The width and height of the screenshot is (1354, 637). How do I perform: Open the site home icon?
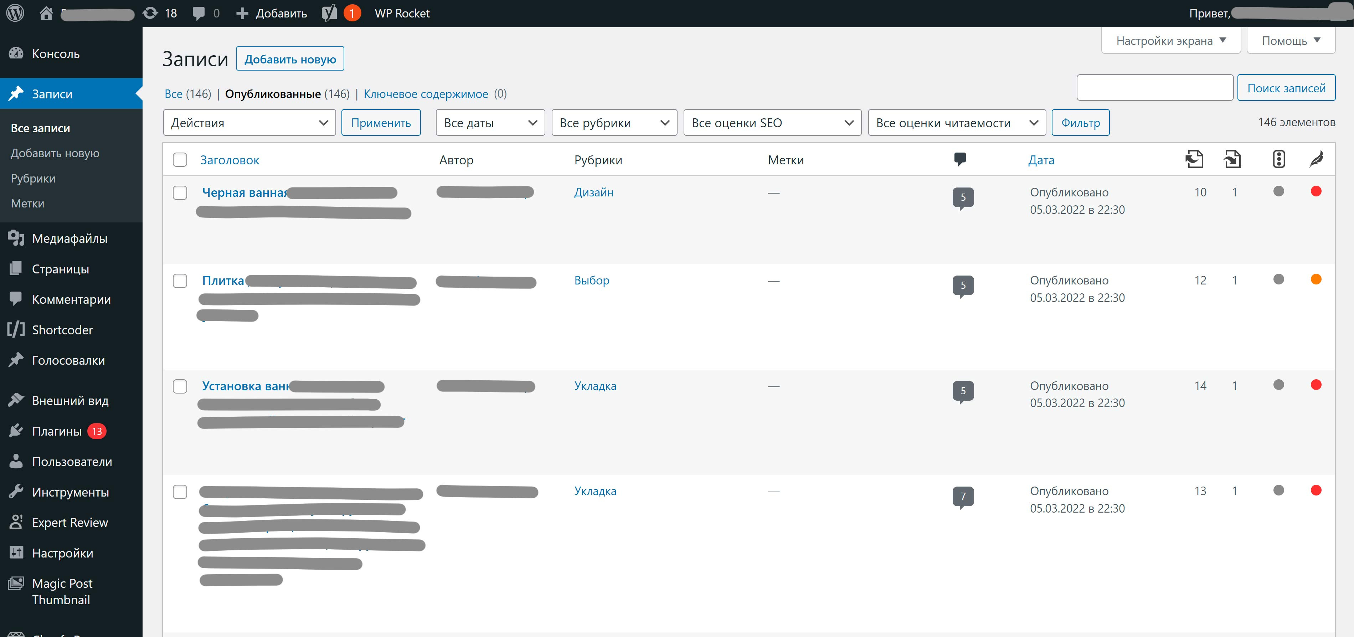point(46,13)
